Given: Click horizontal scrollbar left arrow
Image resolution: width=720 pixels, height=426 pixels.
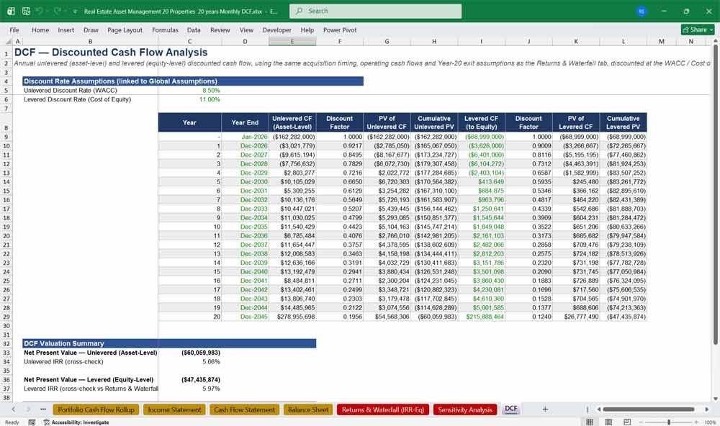Looking at the screenshot, I should pyautogui.click(x=598, y=409).
